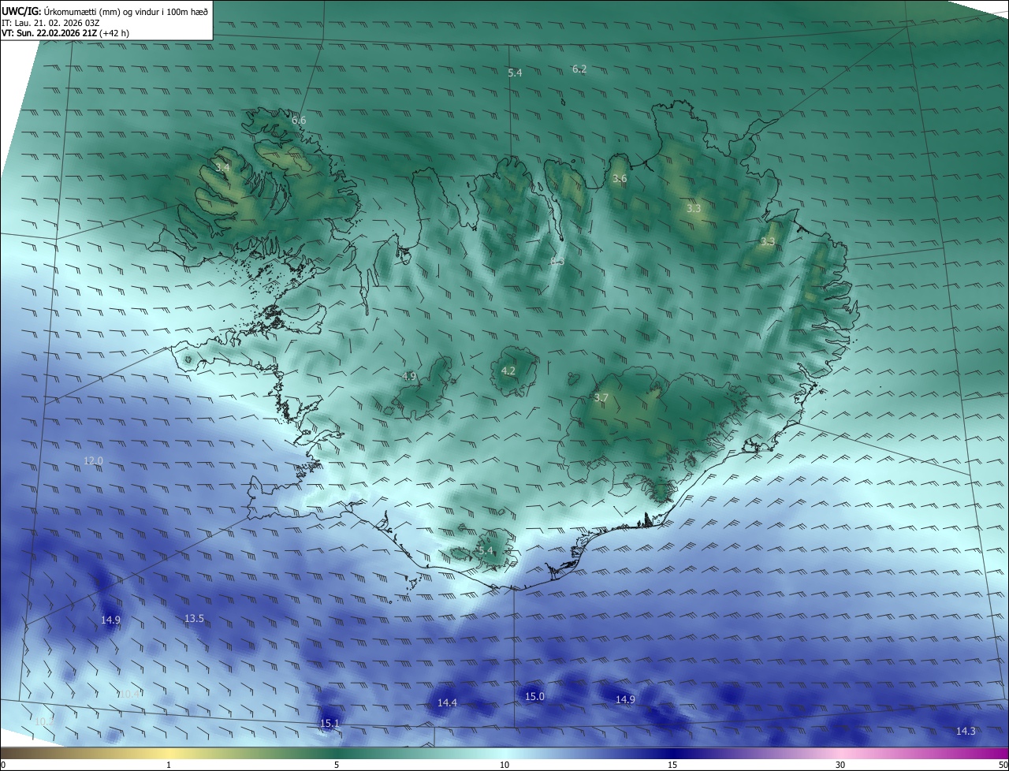This screenshot has width=1009, height=771.
Task: Click the 14.3 value label
Action: [x=966, y=732]
